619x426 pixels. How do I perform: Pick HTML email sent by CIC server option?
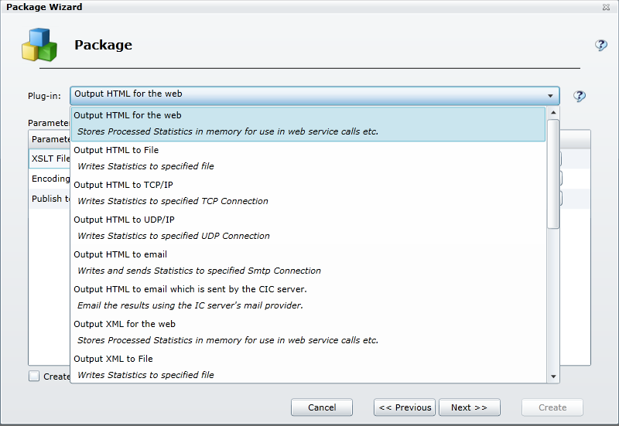pyautogui.click(x=308, y=298)
